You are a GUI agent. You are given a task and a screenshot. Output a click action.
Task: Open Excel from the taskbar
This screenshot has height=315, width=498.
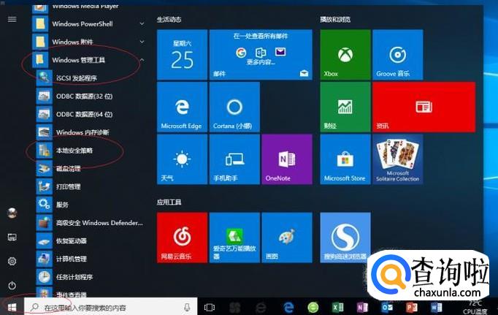(337, 307)
